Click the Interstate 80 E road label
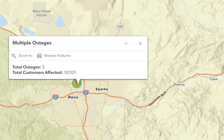The width and height of the screenshot is (224, 140). coord(157,99)
